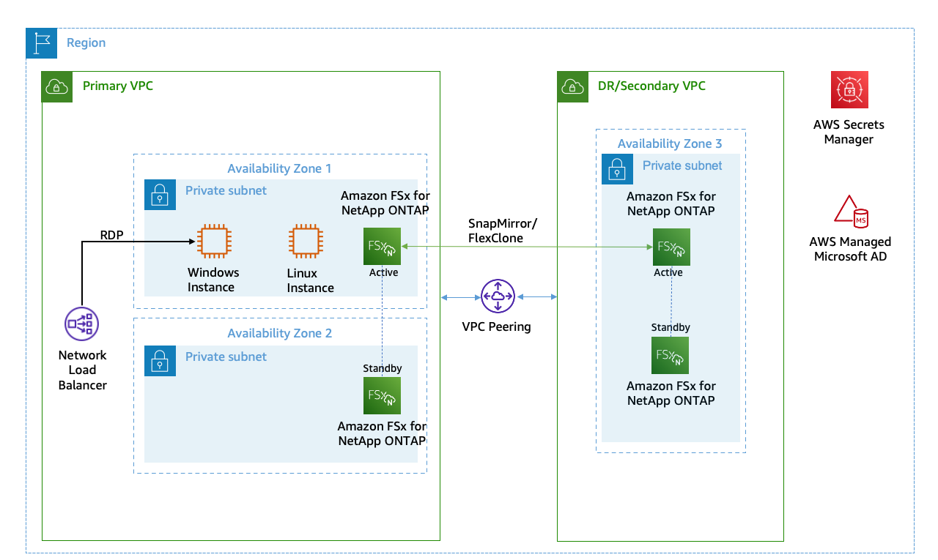This screenshot has height=560, width=938.
Task: Click the Standby label in Availability Zone 3
Action: (x=671, y=327)
